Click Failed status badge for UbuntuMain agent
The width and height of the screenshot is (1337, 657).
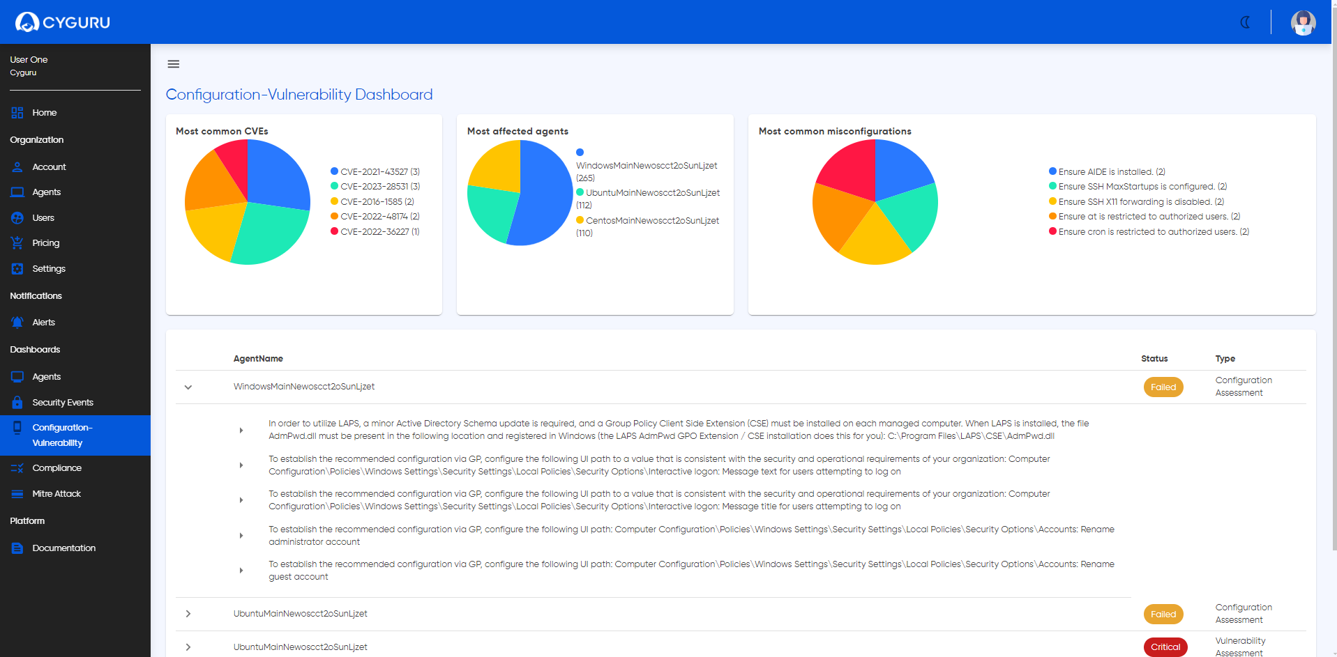coord(1163,615)
